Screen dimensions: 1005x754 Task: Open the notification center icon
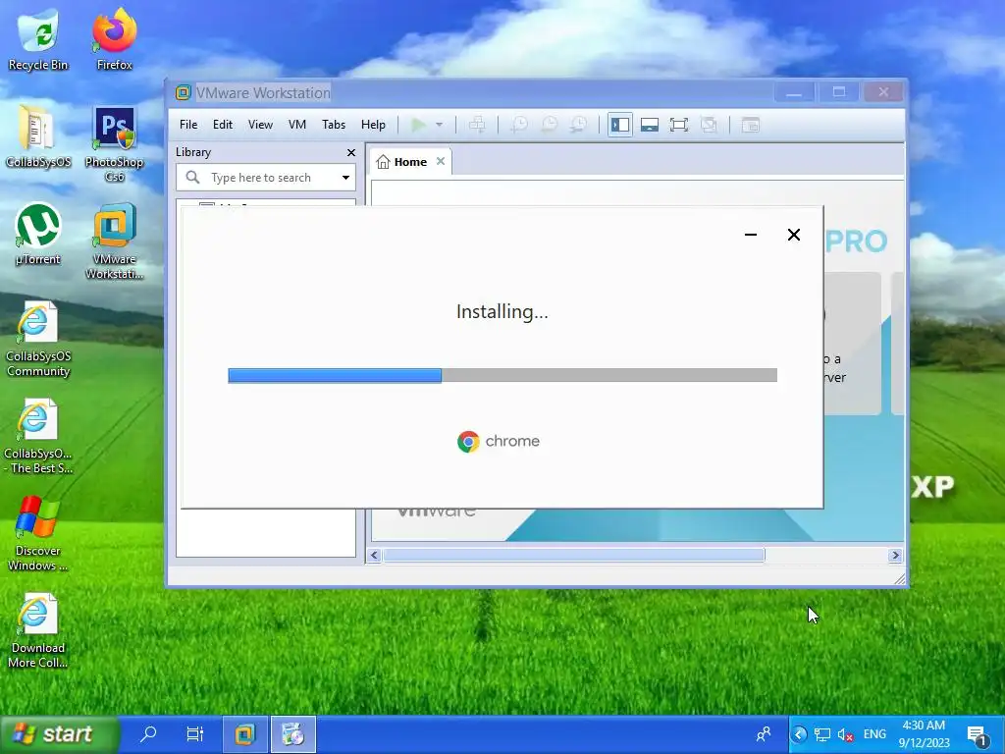(x=978, y=735)
